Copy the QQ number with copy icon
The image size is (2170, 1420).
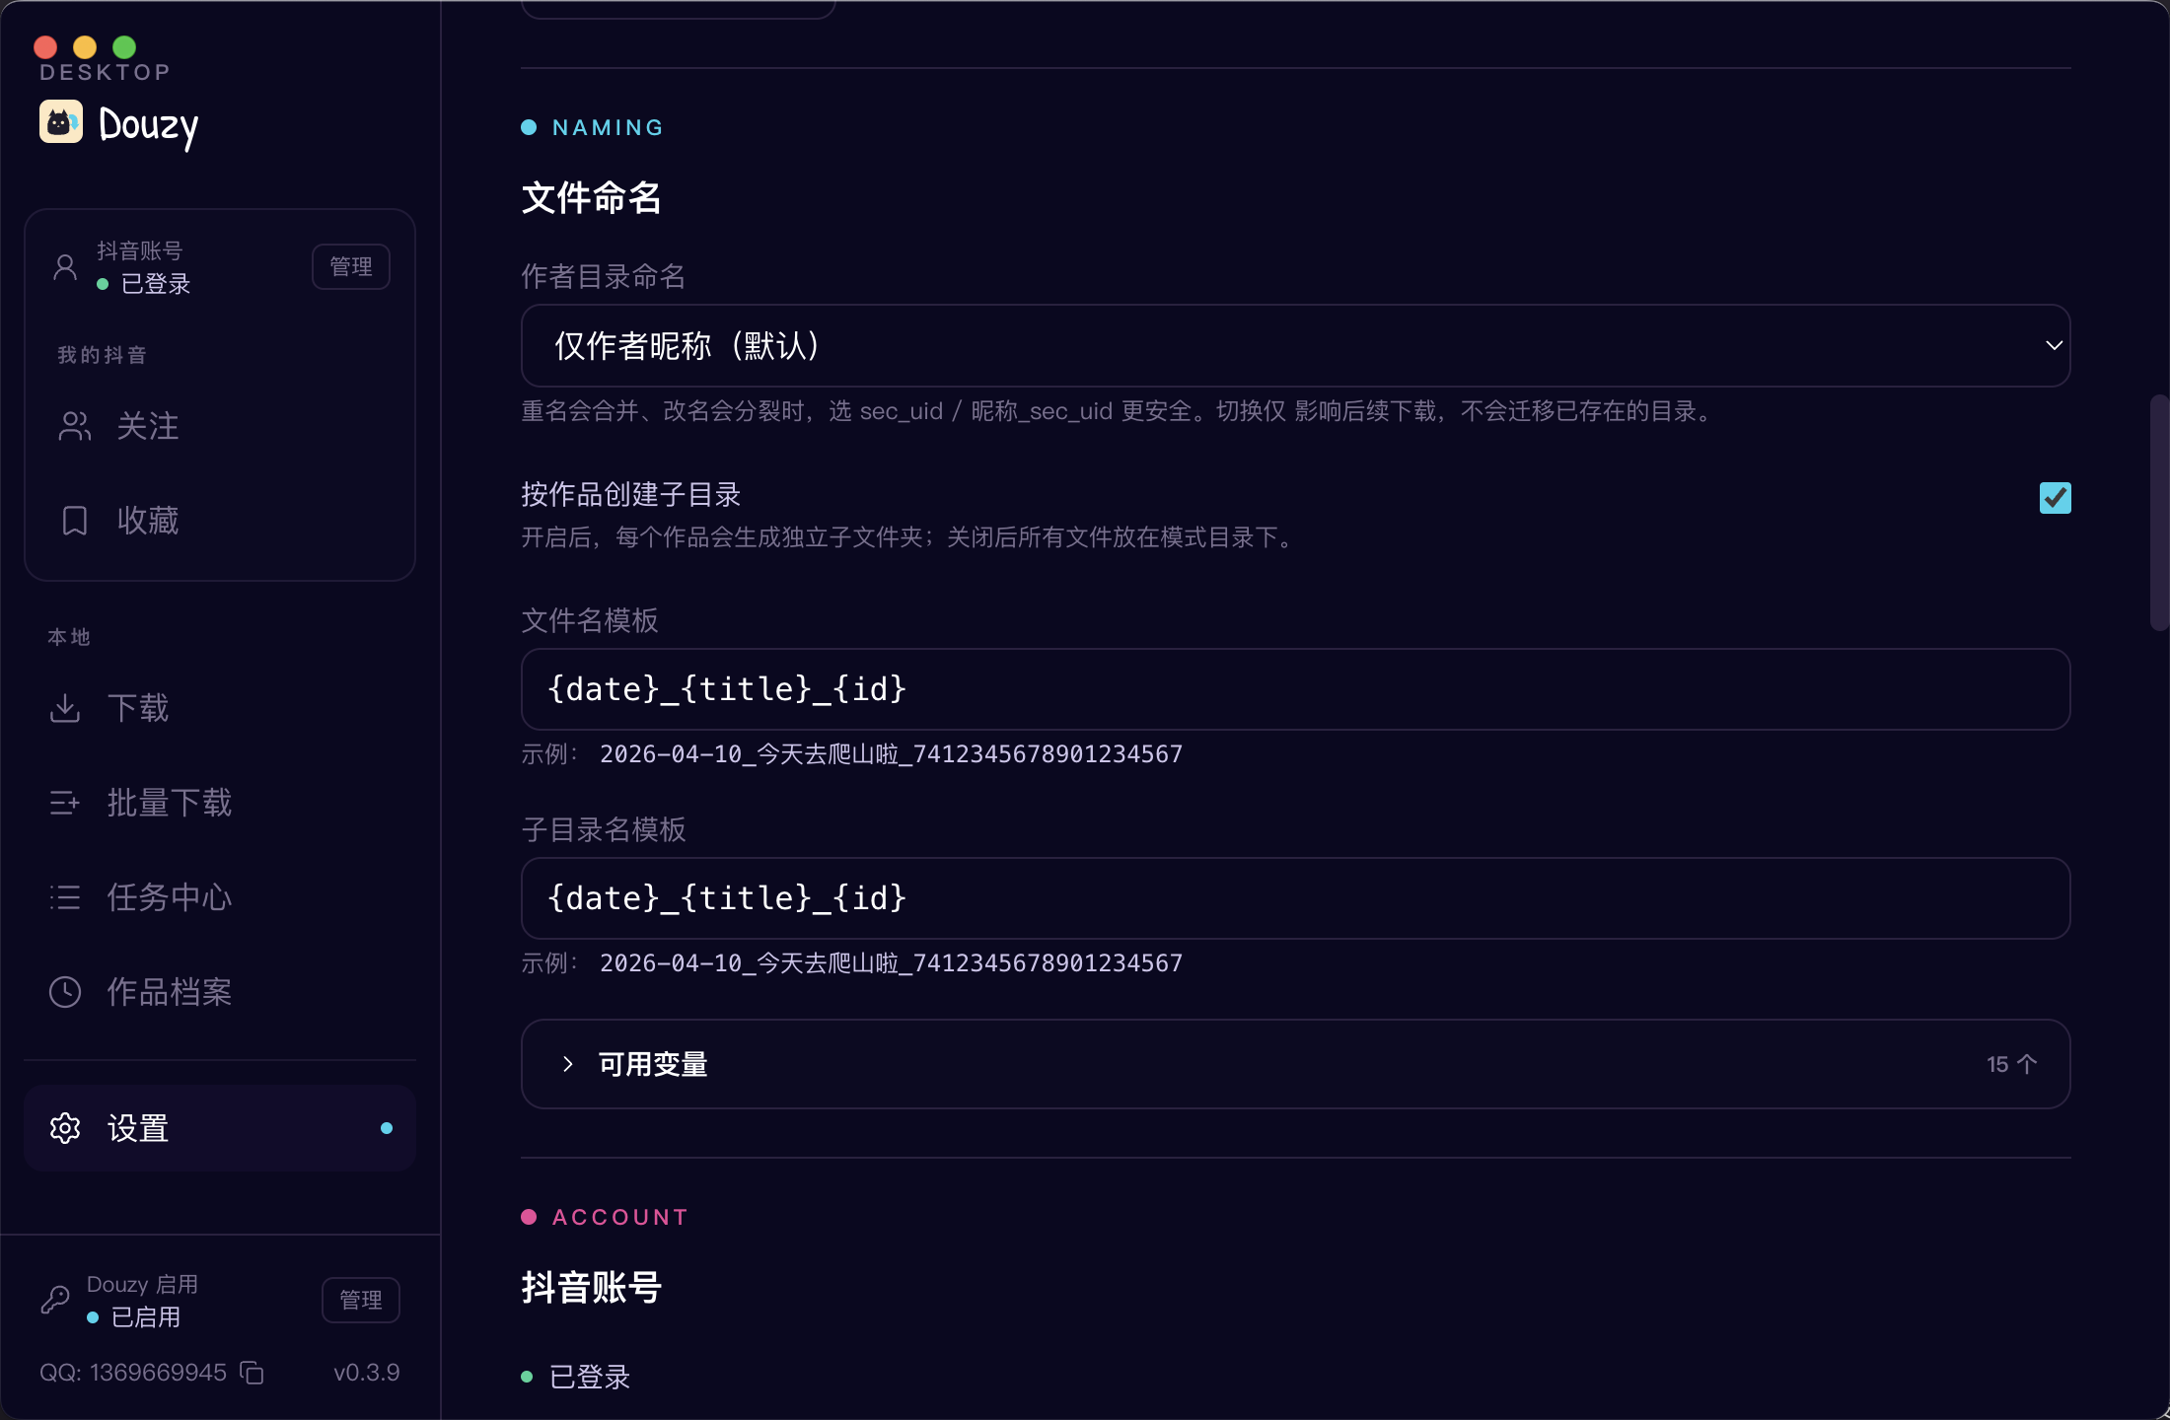pos(253,1373)
